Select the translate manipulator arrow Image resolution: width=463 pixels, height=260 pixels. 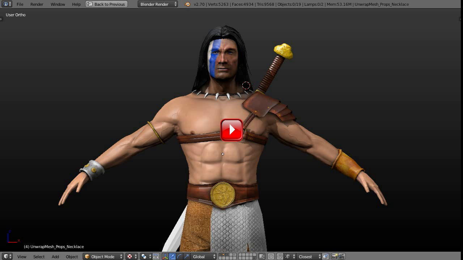point(172,256)
